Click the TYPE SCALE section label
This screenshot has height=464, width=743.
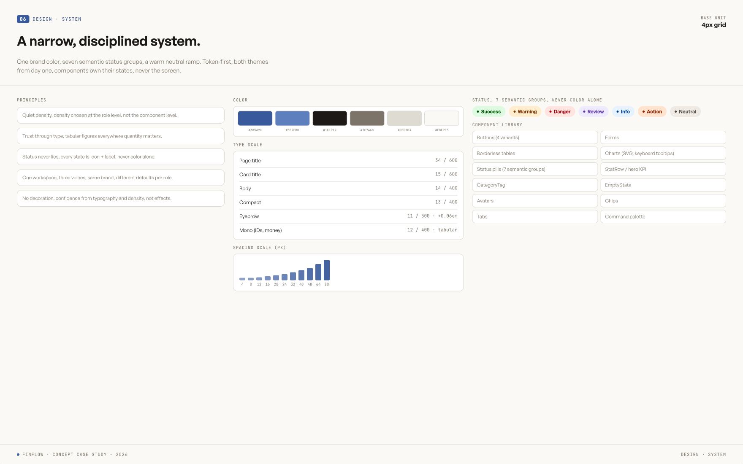tap(248, 145)
